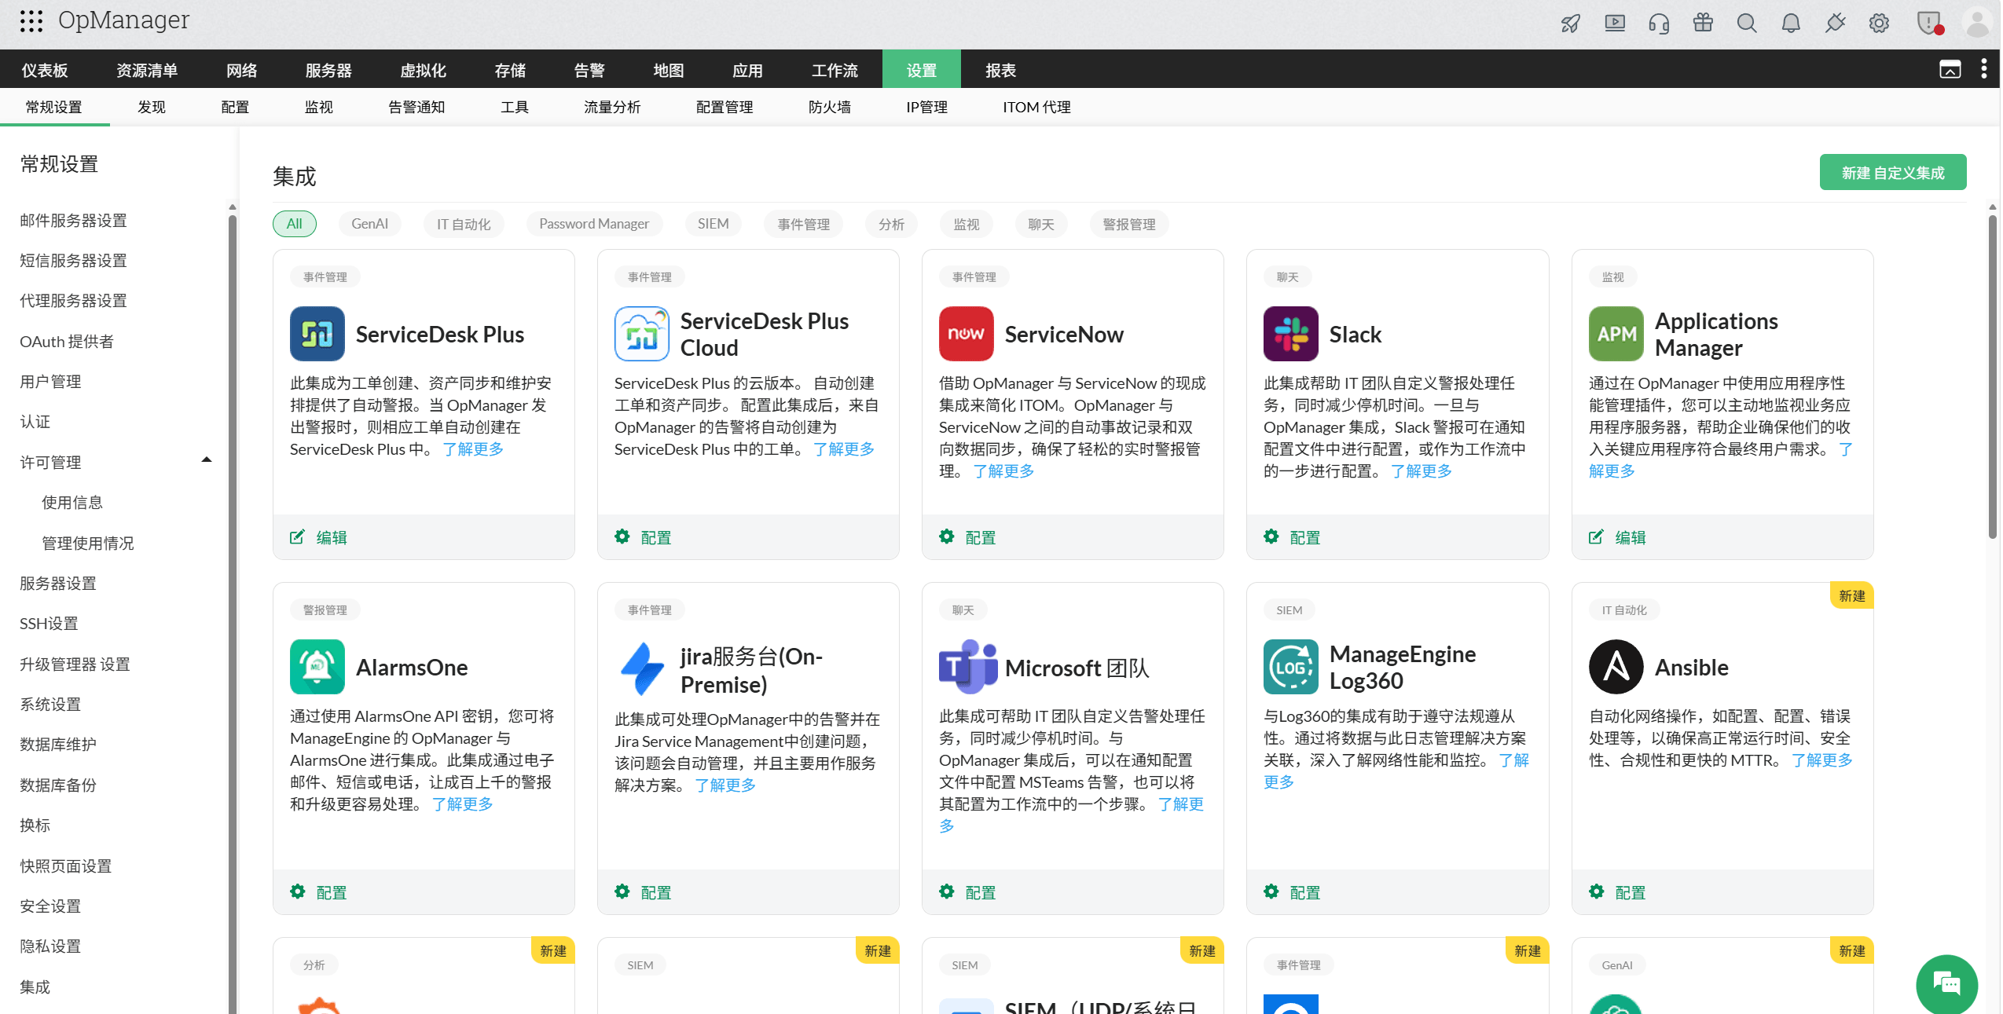2003x1014 pixels.
Task: Open the 告警 main menu
Action: tap(589, 70)
